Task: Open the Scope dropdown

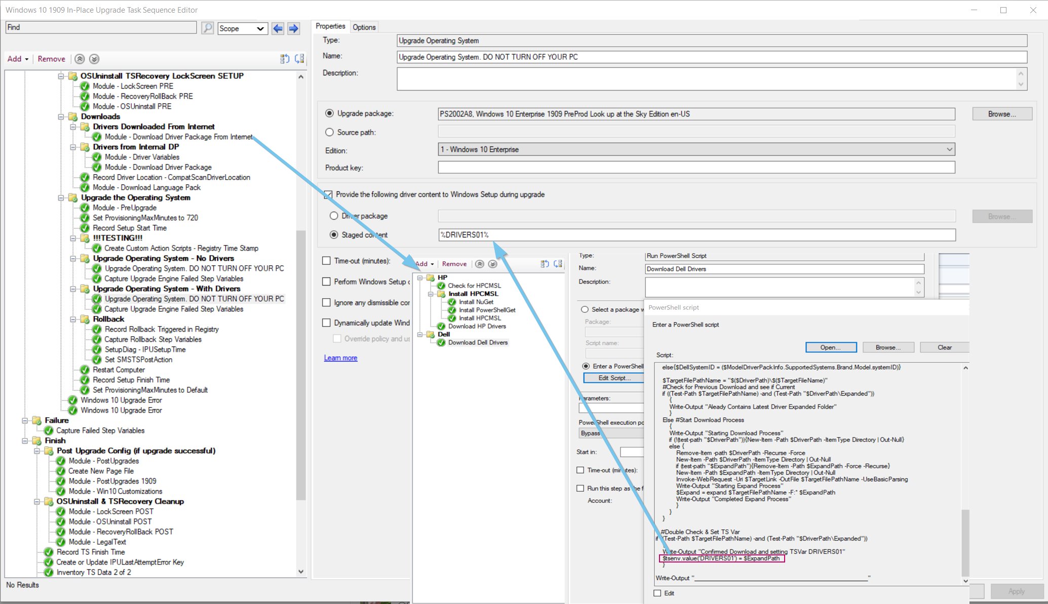Action: point(243,28)
